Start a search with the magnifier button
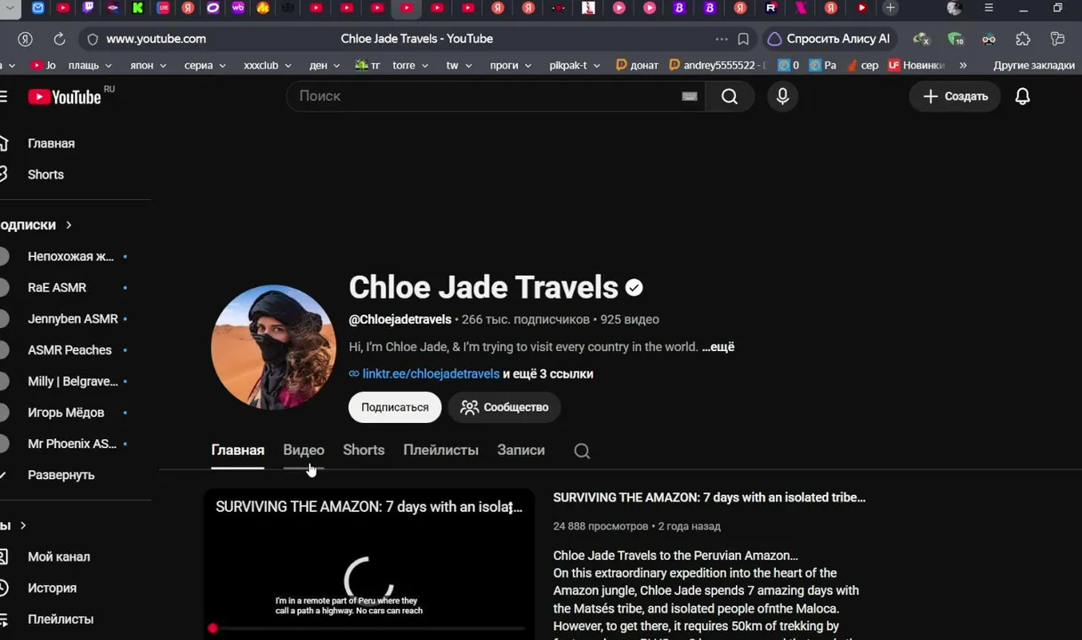This screenshot has width=1082, height=640. (730, 96)
